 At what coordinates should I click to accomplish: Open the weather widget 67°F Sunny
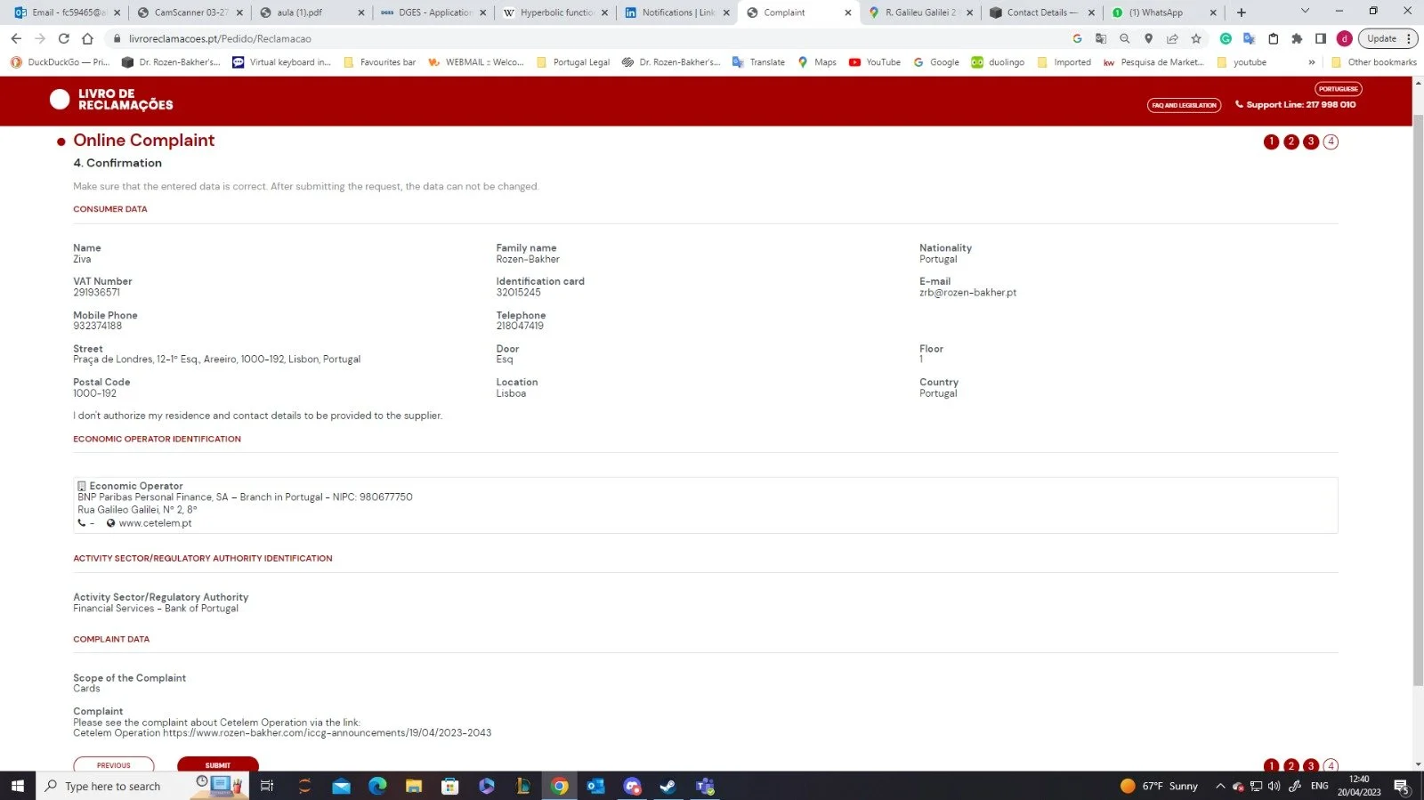point(1160,786)
